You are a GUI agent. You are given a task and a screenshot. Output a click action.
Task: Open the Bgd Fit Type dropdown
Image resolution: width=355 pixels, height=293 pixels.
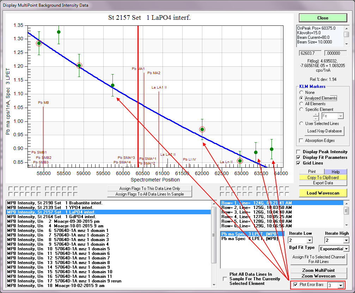tap(346, 249)
